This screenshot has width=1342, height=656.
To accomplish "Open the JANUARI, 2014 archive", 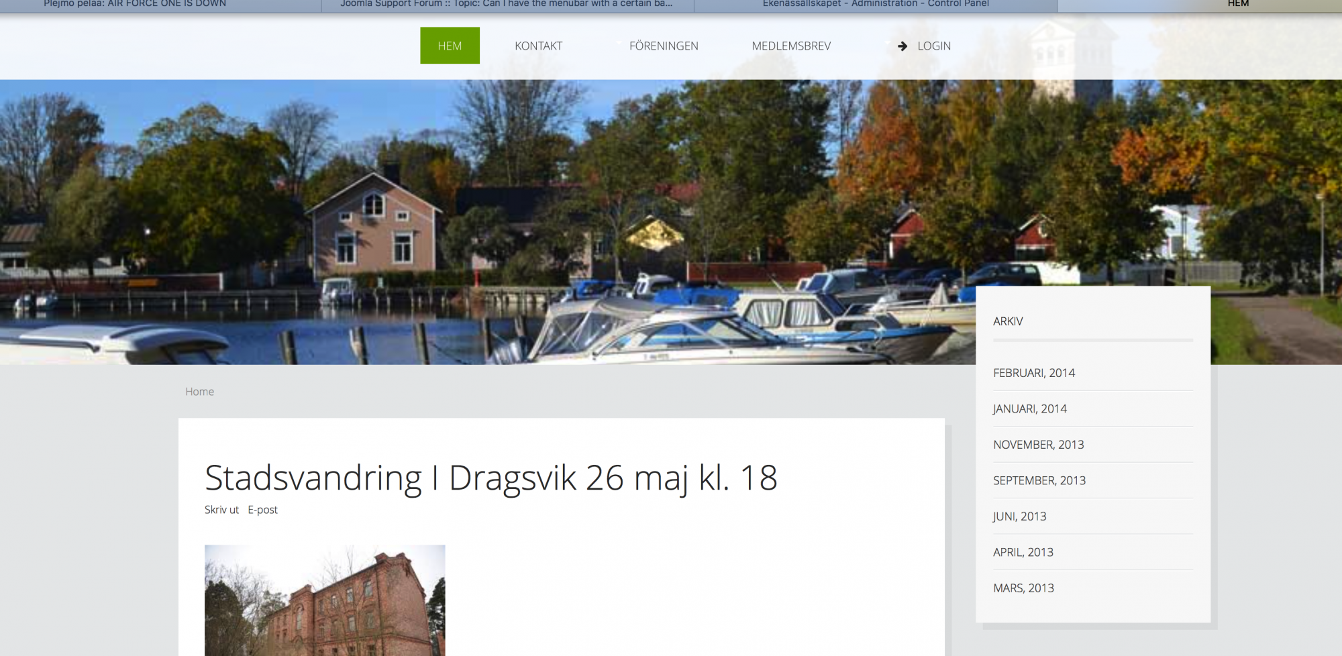I will (1030, 408).
